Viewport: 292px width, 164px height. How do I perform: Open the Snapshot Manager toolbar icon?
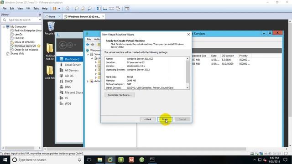[x=89, y=9]
